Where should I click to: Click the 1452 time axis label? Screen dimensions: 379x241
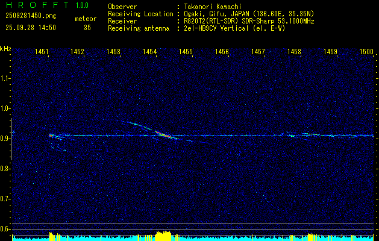point(78,51)
